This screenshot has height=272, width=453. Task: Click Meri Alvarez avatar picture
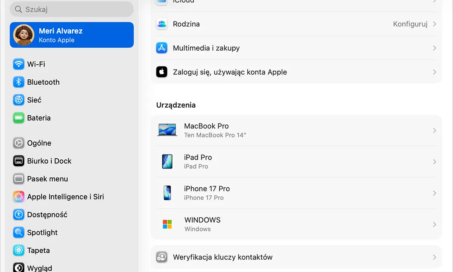24,35
